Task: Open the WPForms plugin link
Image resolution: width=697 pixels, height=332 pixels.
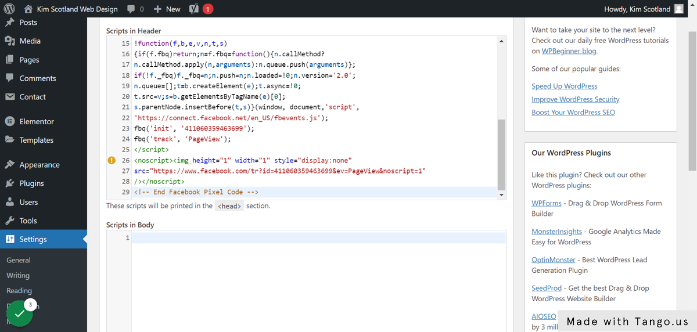Action: [547, 203]
